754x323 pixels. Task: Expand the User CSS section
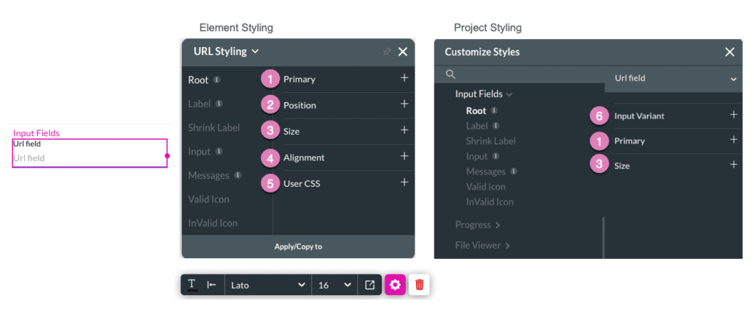(404, 182)
